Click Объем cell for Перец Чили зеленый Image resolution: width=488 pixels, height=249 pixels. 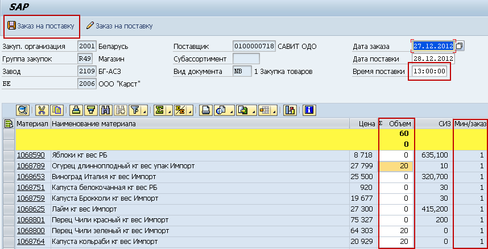tap(396, 231)
